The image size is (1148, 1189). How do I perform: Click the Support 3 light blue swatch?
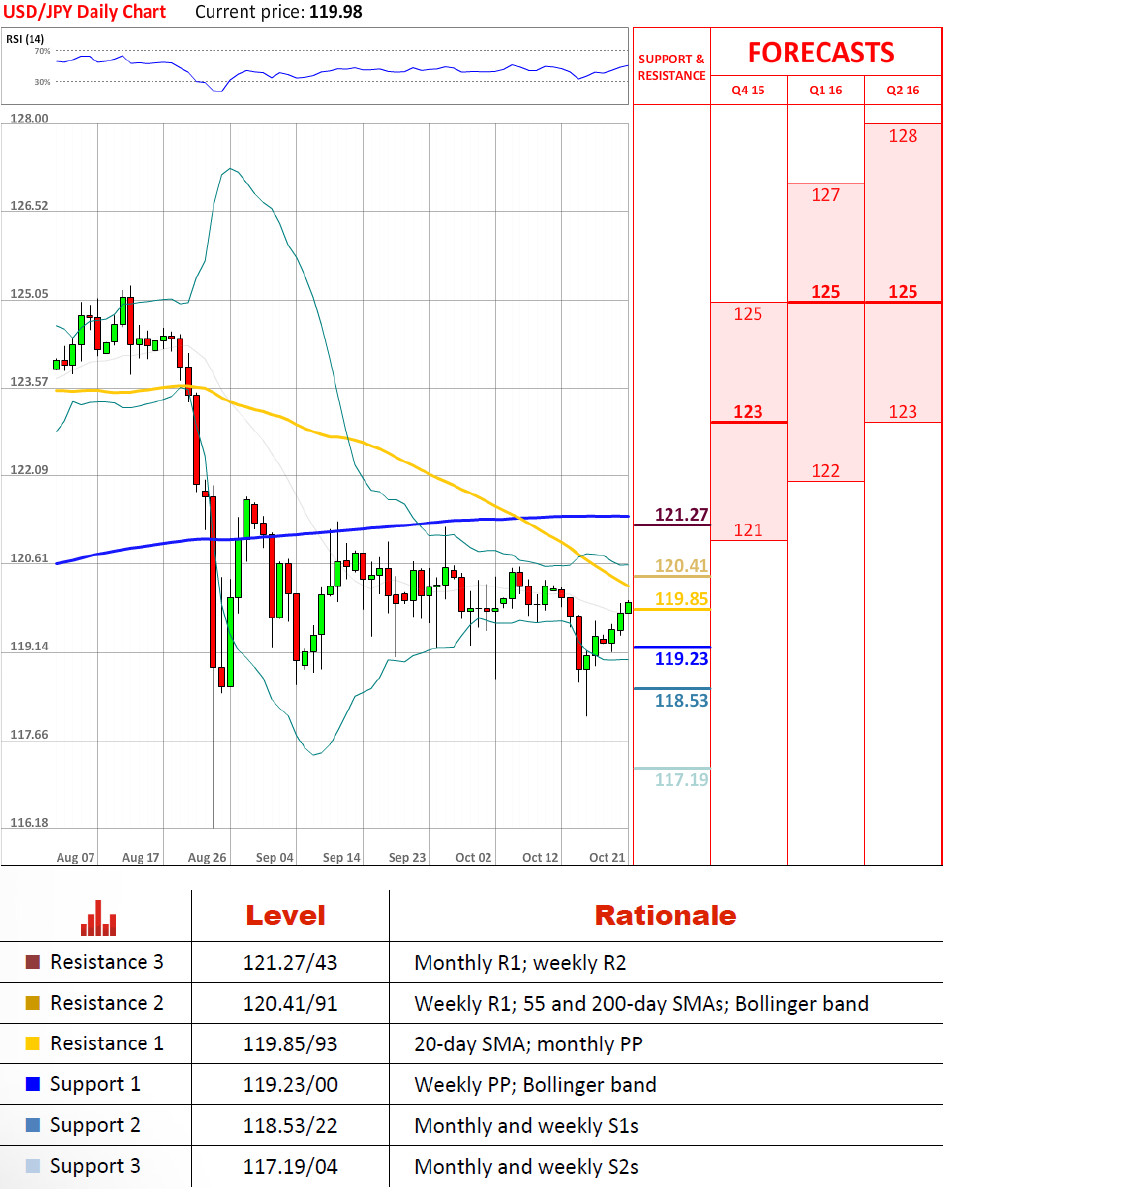point(33,1166)
